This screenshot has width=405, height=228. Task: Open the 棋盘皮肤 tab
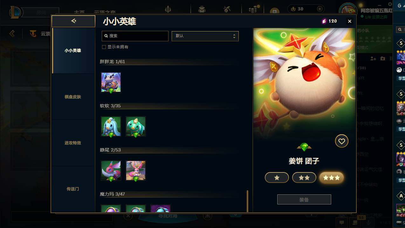[x=73, y=97]
